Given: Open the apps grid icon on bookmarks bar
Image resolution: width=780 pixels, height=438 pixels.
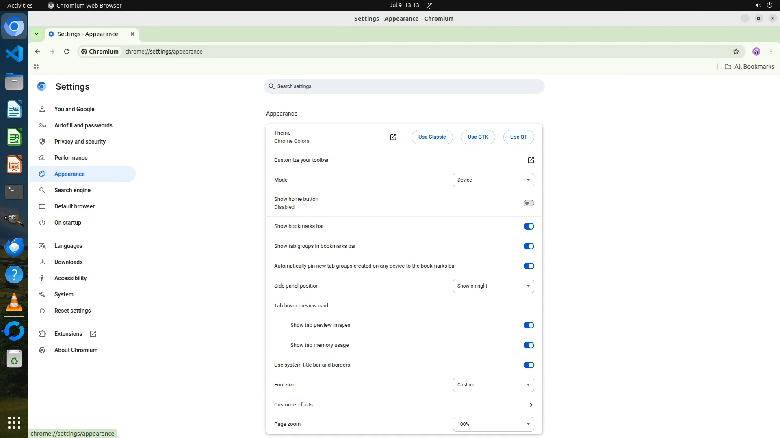Looking at the screenshot, I should coord(37,67).
